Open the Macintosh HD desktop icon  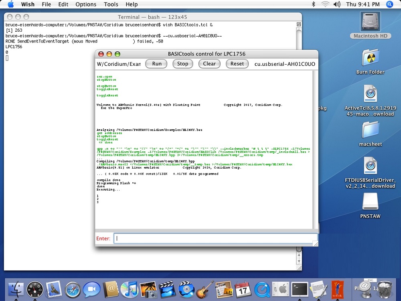[370, 24]
